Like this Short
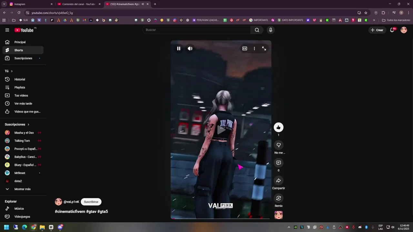Viewport: 413px width, 232px height. [278, 127]
